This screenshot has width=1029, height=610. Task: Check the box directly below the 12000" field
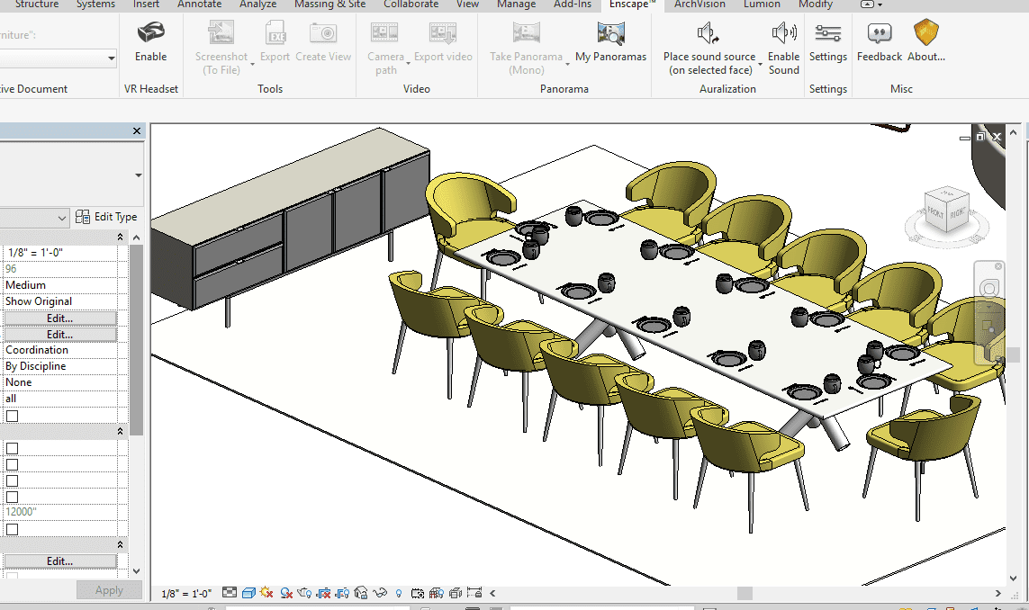tap(12, 529)
